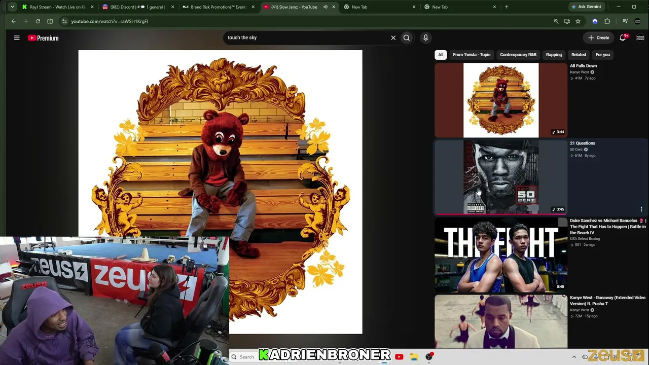The width and height of the screenshot is (649, 365).
Task: Expand the tab search dropdown
Action: 12,7
